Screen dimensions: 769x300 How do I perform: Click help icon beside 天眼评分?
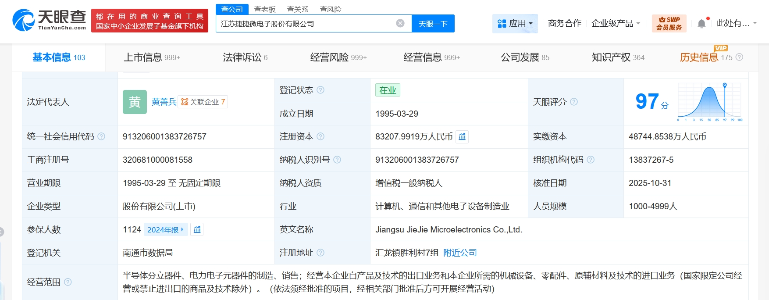(x=574, y=102)
